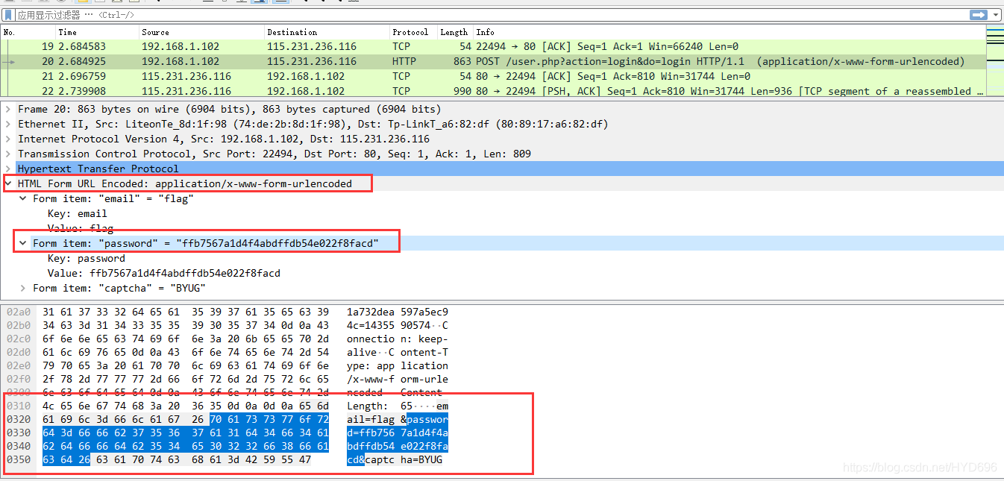
Task: Select the 'Key: password' line
Action: (502, 258)
